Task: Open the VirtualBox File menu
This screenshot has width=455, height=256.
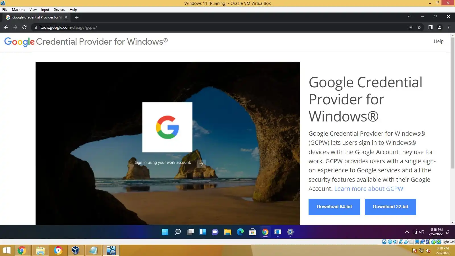Action: click(5, 9)
